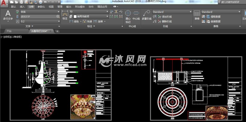Click the 快速 quick dimension button
This screenshot has height=122, width=246.
point(88,22)
